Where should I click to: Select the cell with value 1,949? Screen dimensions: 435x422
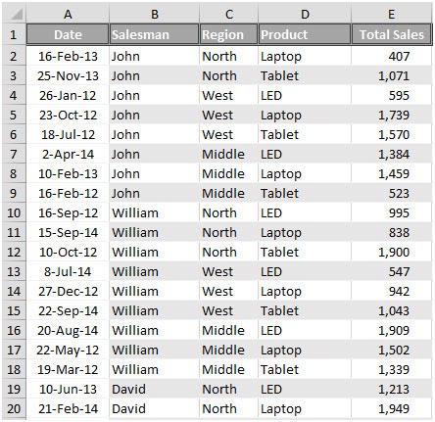coord(392,408)
